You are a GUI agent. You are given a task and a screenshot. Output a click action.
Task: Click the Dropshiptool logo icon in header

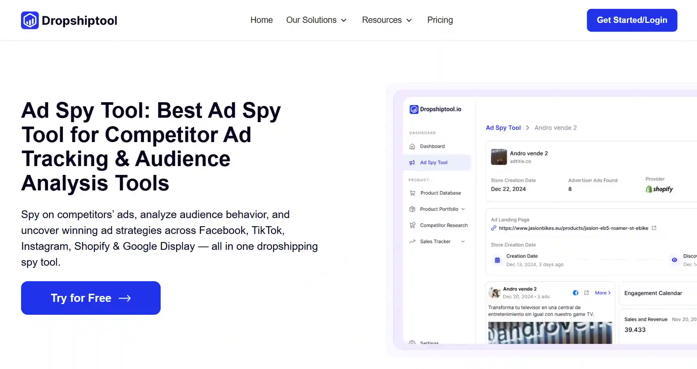(x=30, y=20)
